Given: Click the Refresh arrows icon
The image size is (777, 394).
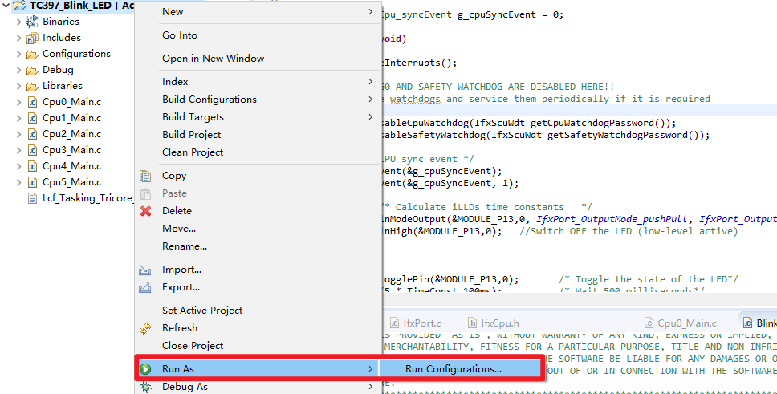Looking at the screenshot, I should 145,328.
